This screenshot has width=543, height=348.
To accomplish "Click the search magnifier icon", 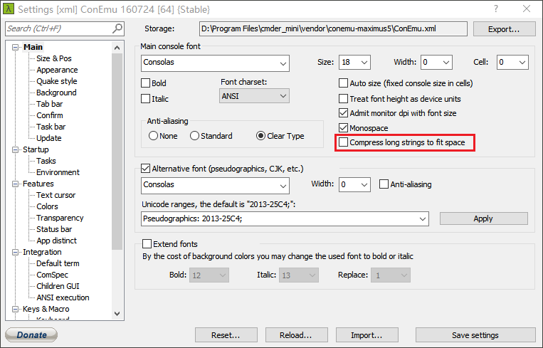I will pos(117,28).
